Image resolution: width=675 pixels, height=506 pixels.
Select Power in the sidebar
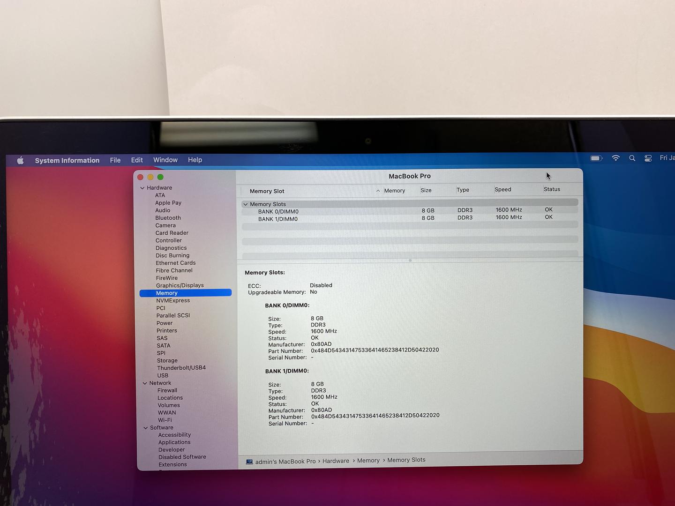tap(165, 323)
